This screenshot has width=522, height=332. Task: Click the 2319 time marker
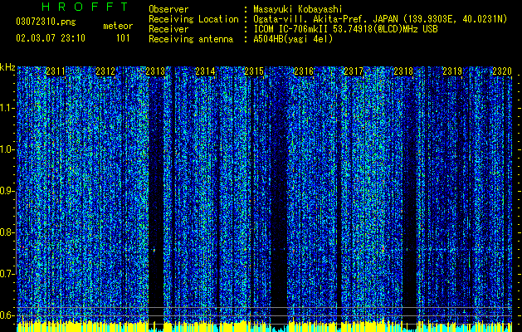pyautogui.click(x=453, y=71)
